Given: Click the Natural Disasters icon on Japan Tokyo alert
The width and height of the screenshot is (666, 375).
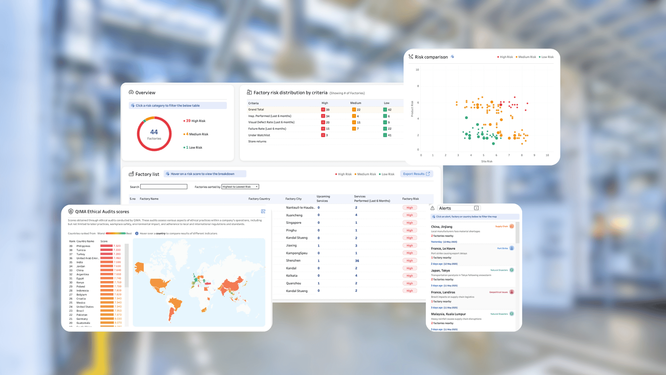Looking at the screenshot, I should click(511, 270).
